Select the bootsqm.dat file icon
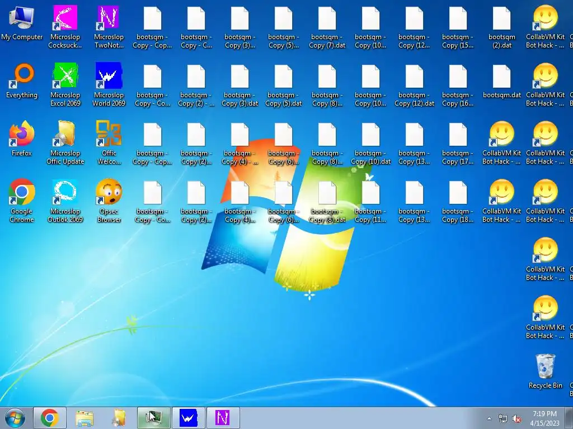The image size is (573, 429). [502, 82]
